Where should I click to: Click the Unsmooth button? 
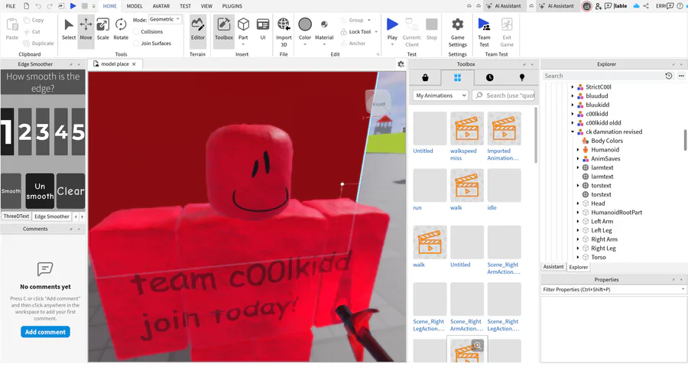[x=40, y=191]
